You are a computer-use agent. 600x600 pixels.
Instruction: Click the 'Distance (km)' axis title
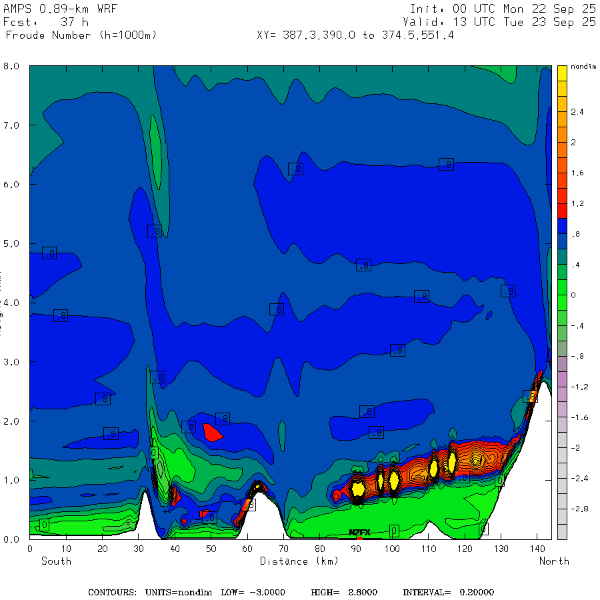pyautogui.click(x=299, y=561)
